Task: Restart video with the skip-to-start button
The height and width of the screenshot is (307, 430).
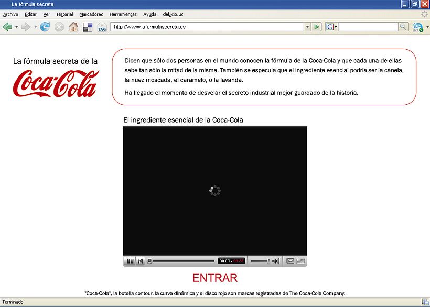Action: click(141, 261)
